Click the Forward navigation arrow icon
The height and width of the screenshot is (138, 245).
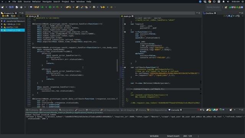[111, 7]
